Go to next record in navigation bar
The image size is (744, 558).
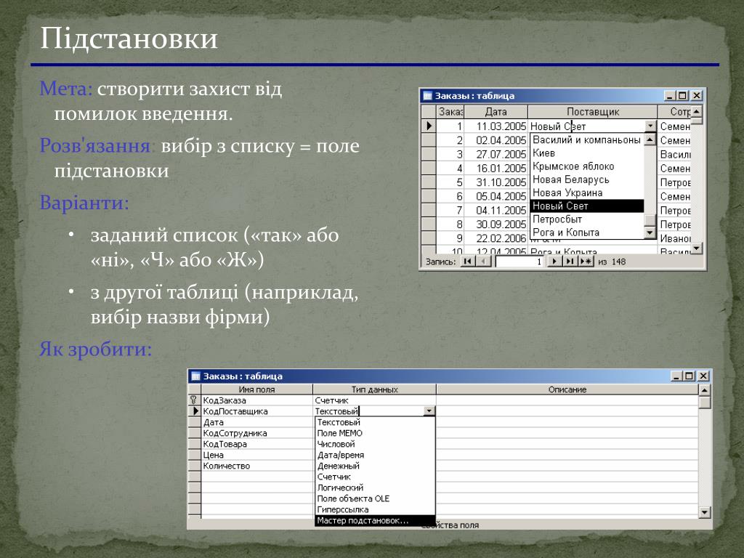[554, 262]
